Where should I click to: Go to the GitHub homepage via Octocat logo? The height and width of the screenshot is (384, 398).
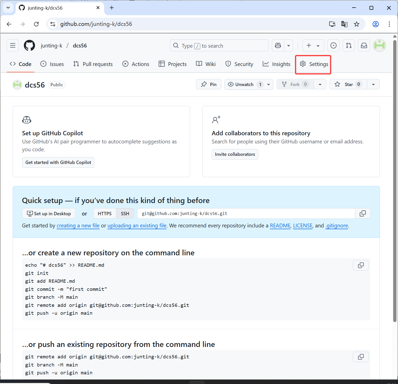click(x=29, y=46)
